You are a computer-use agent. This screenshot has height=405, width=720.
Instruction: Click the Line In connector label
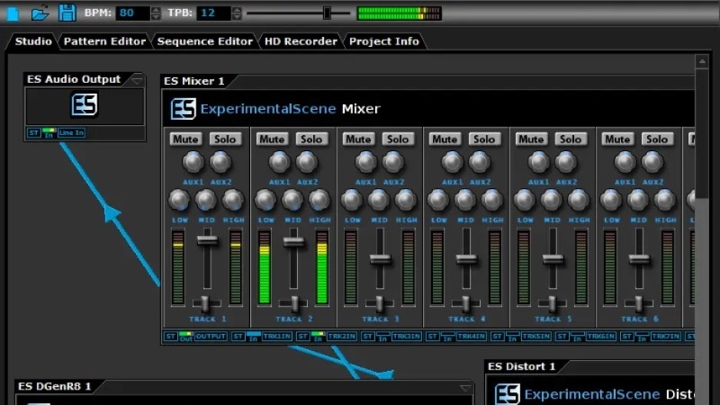(x=71, y=132)
